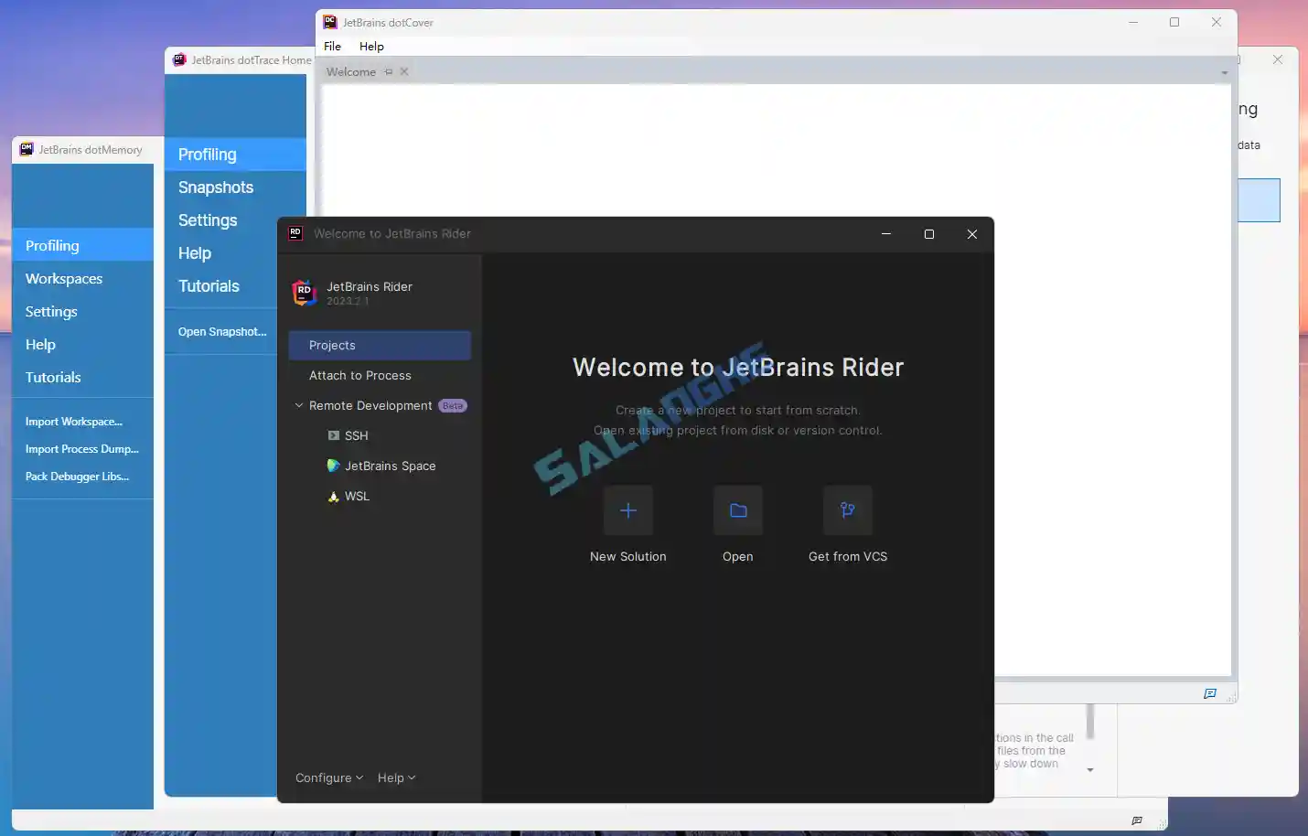The width and height of the screenshot is (1308, 836).
Task: Open the Projects section in Rider
Action: pyautogui.click(x=380, y=345)
